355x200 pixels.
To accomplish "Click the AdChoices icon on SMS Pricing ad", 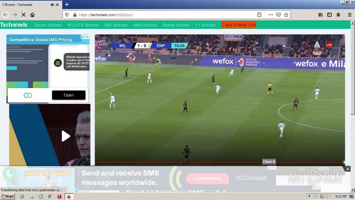I will [83, 37].
